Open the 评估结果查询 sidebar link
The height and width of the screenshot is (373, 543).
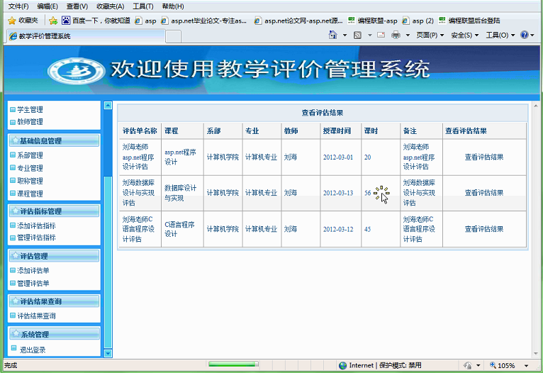click(36, 316)
